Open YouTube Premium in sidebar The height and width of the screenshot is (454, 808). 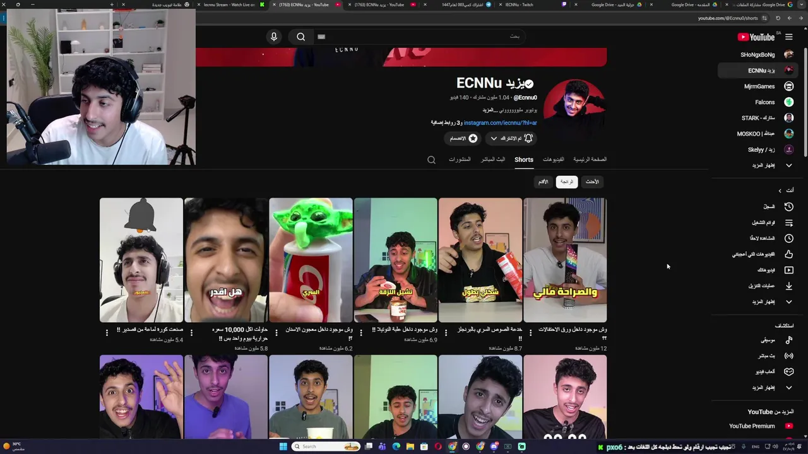pos(757,426)
